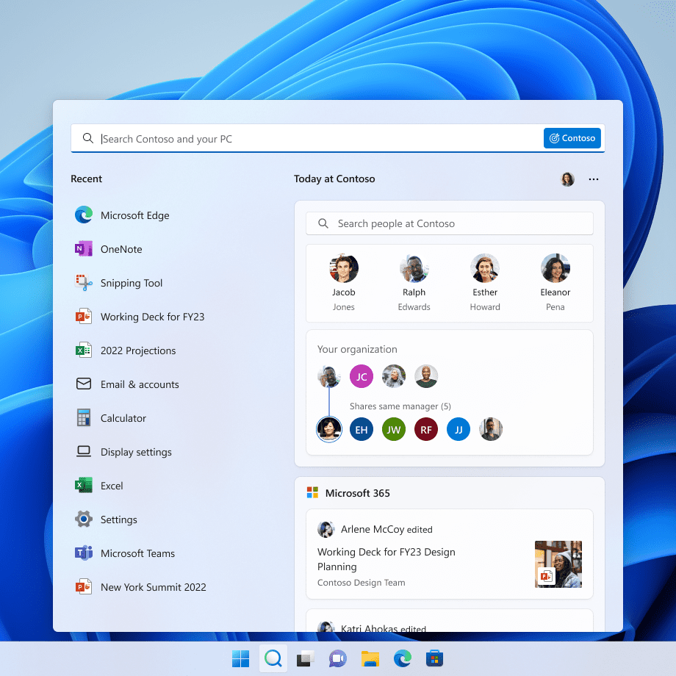Open Email & accounts

pos(140,384)
